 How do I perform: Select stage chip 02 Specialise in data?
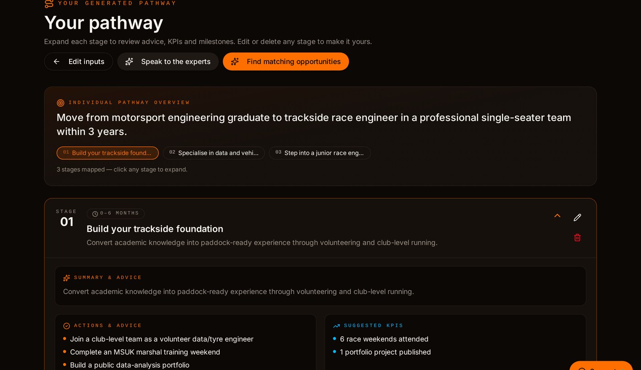(214, 153)
